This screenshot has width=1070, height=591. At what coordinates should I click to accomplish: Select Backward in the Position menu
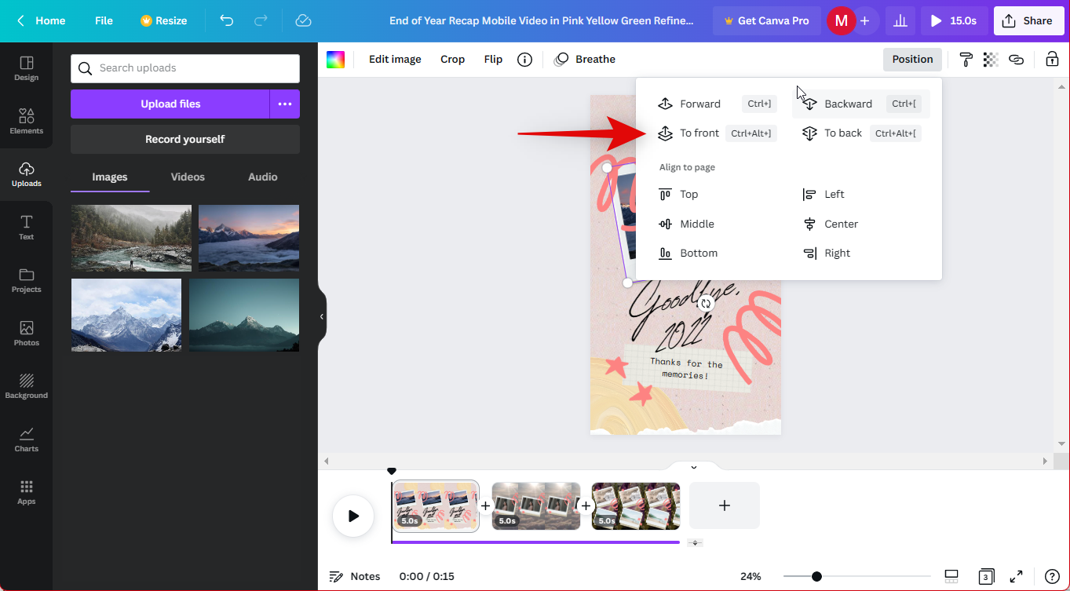[861, 104]
